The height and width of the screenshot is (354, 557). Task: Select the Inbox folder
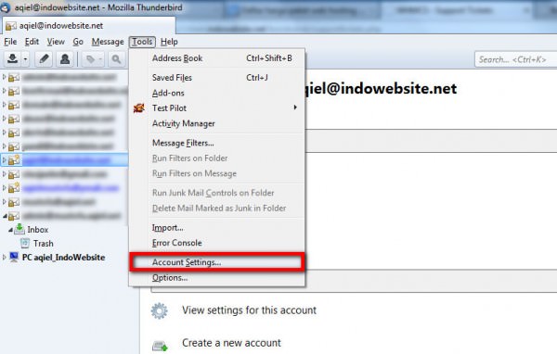click(38, 230)
